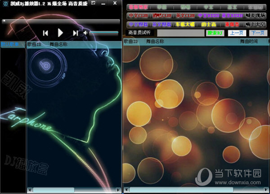
Task: Click the play button
Action: tap(60, 33)
